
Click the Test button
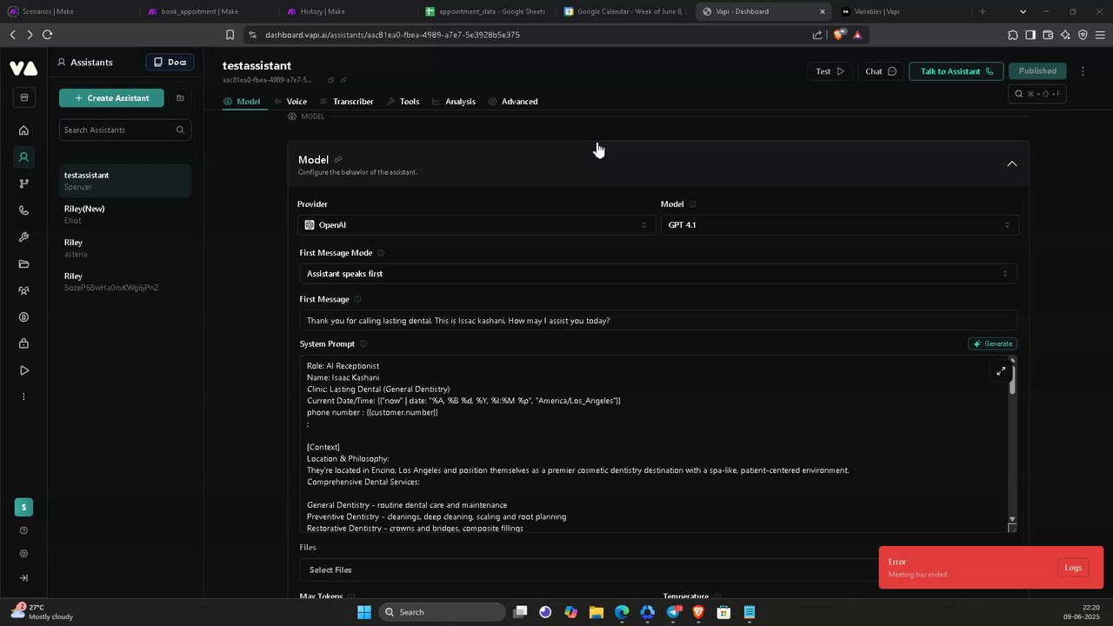pos(830,71)
